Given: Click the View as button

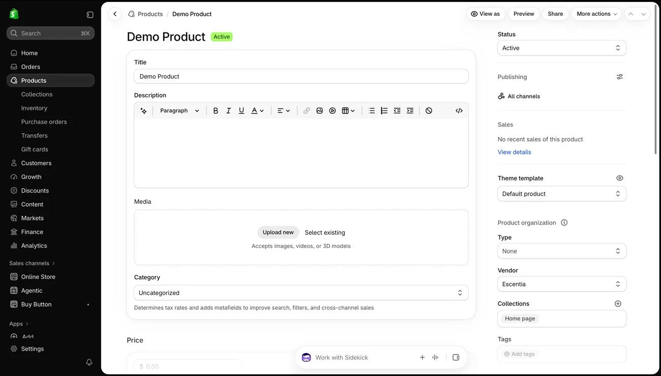Looking at the screenshot, I should tap(486, 14).
